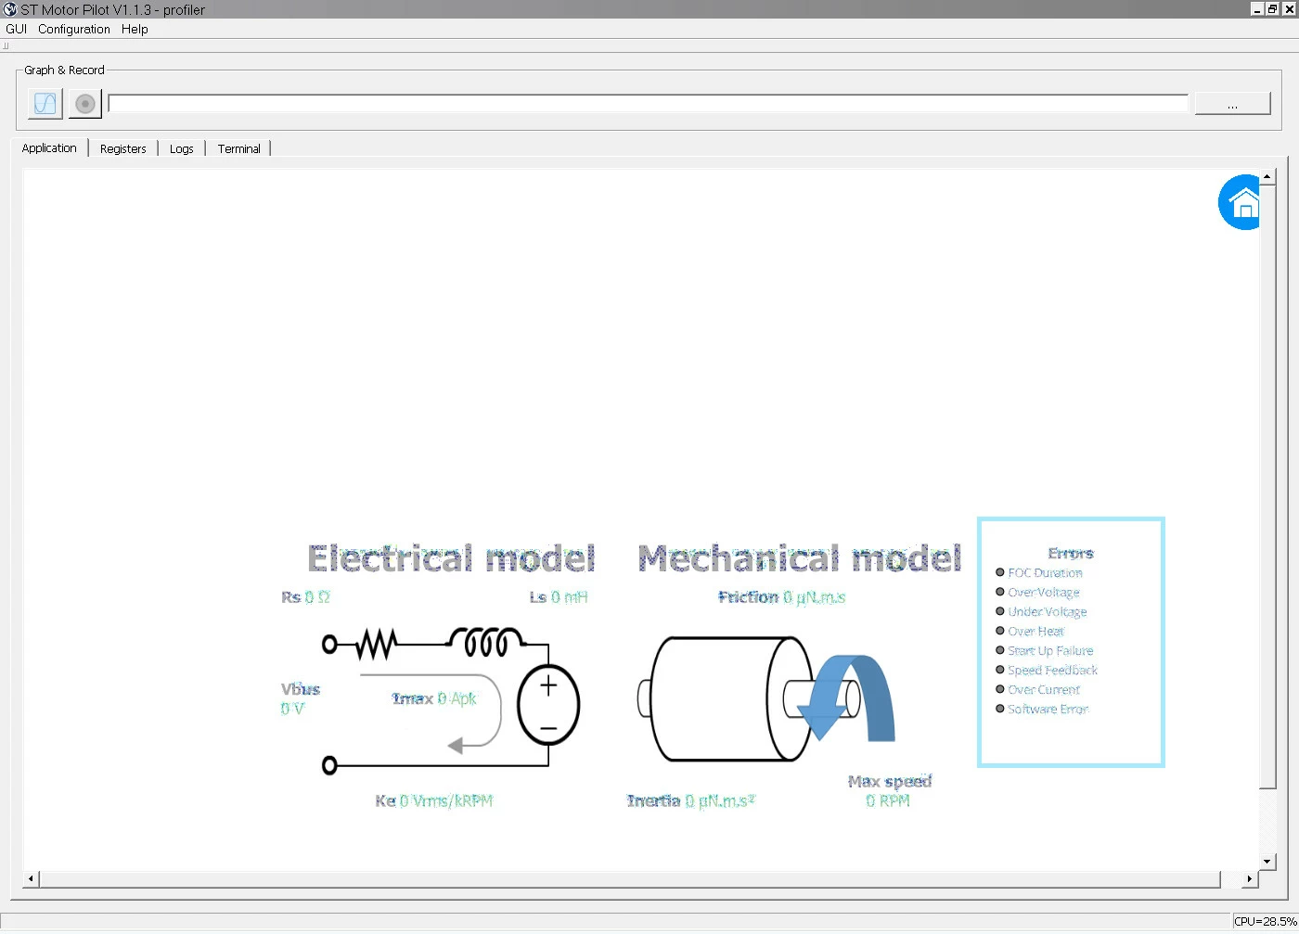Switch to the Registers tab
1299x934 pixels.
click(x=123, y=148)
